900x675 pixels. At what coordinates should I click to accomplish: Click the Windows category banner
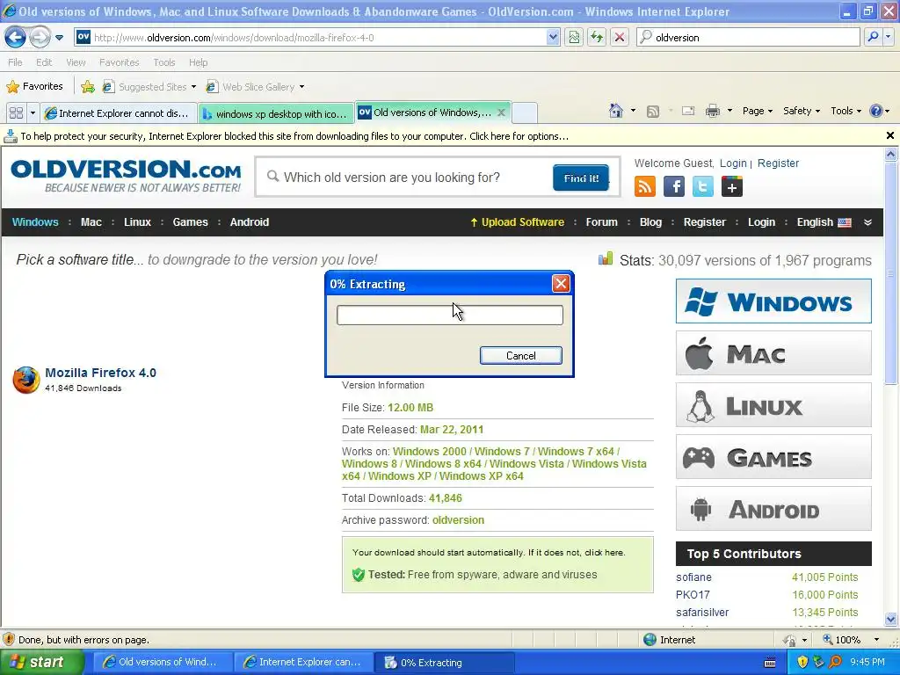pyautogui.click(x=773, y=301)
